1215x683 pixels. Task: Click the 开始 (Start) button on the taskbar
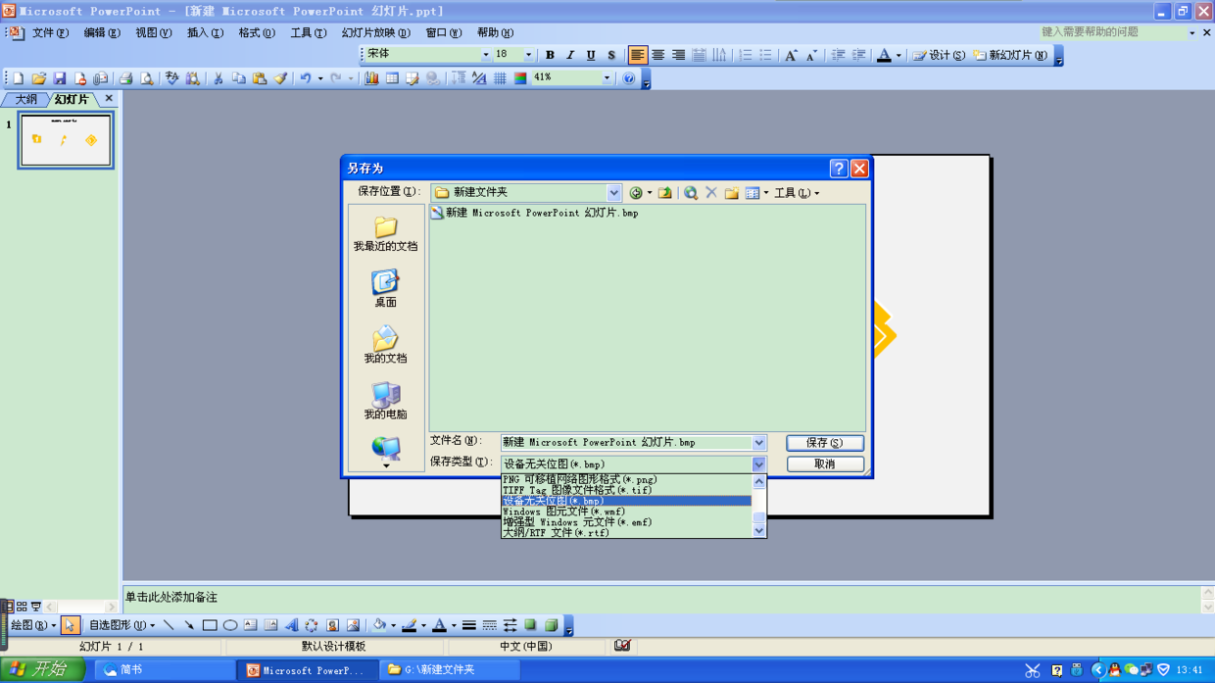42,670
